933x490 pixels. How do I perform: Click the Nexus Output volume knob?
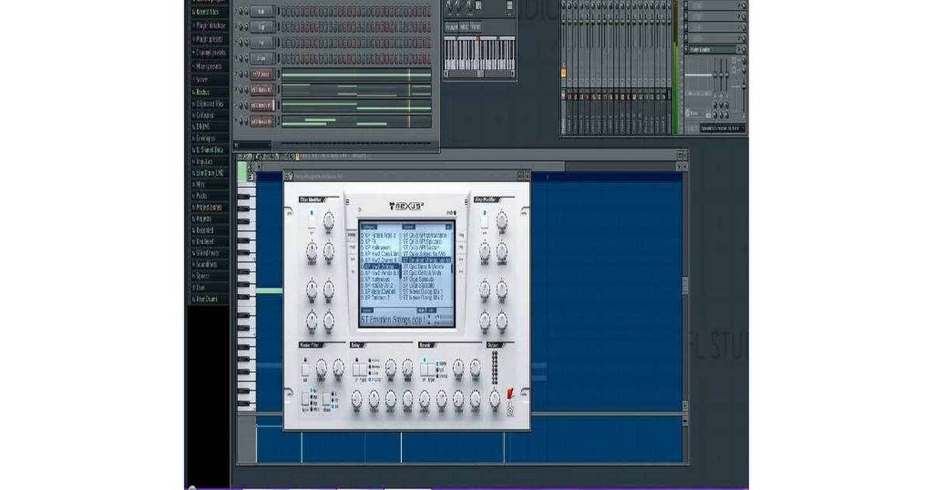pyautogui.click(x=495, y=400)
